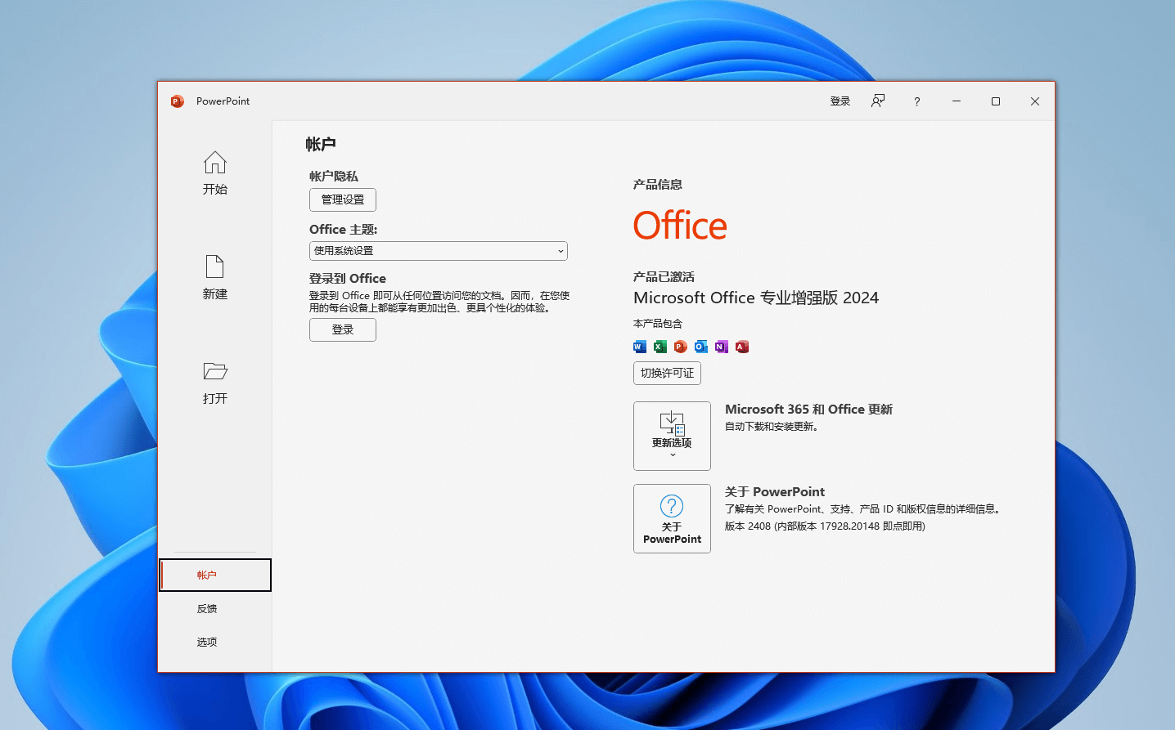点击产品包含中的 Excel 图标

click(x=660, y=347)
